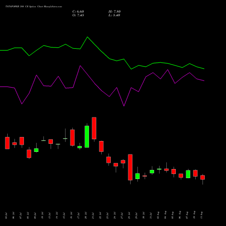This screenshot has width=226, height=226.
Task: Click the peak of the green indicator line
Action: pos(88,37)
